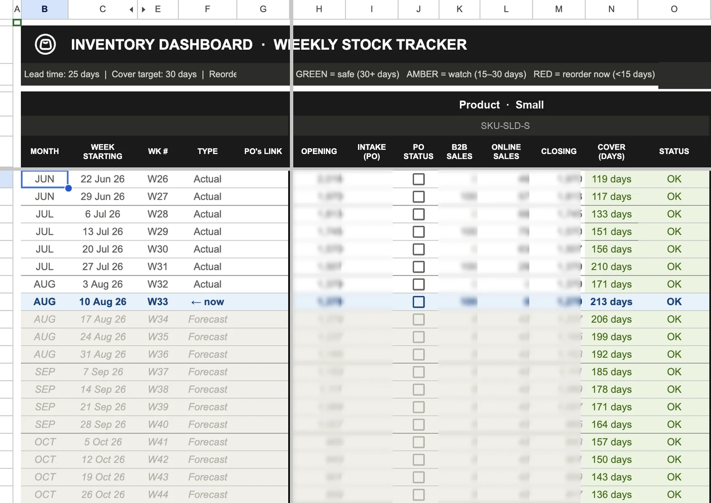Click the '← now' type cell
The width and height of the screenshot is (711, 503).
[x=207, y=302]
